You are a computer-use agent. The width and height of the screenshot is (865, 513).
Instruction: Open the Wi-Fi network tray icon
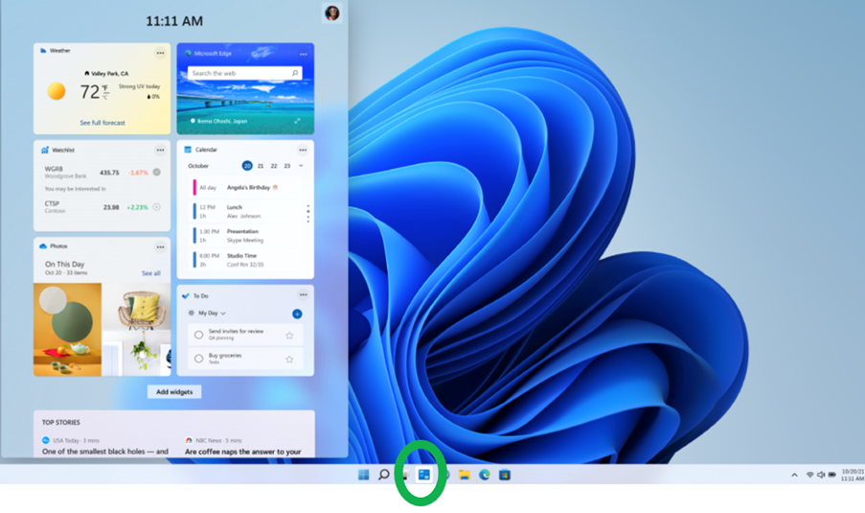click(809, 475)
